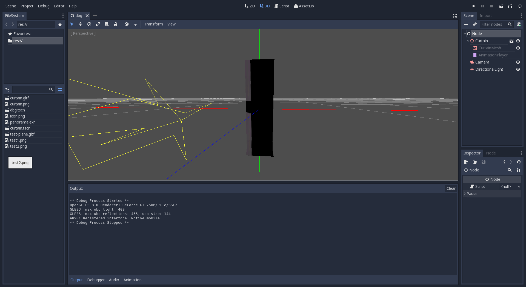Play the project
The height and width of the screenshot is (287, 526).
[474, 6]
